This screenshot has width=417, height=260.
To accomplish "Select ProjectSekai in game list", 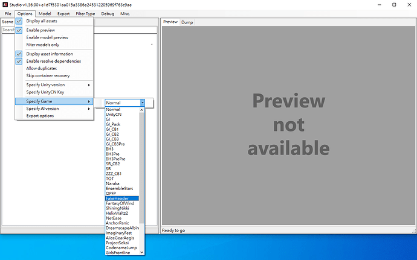I will [122, 243].
